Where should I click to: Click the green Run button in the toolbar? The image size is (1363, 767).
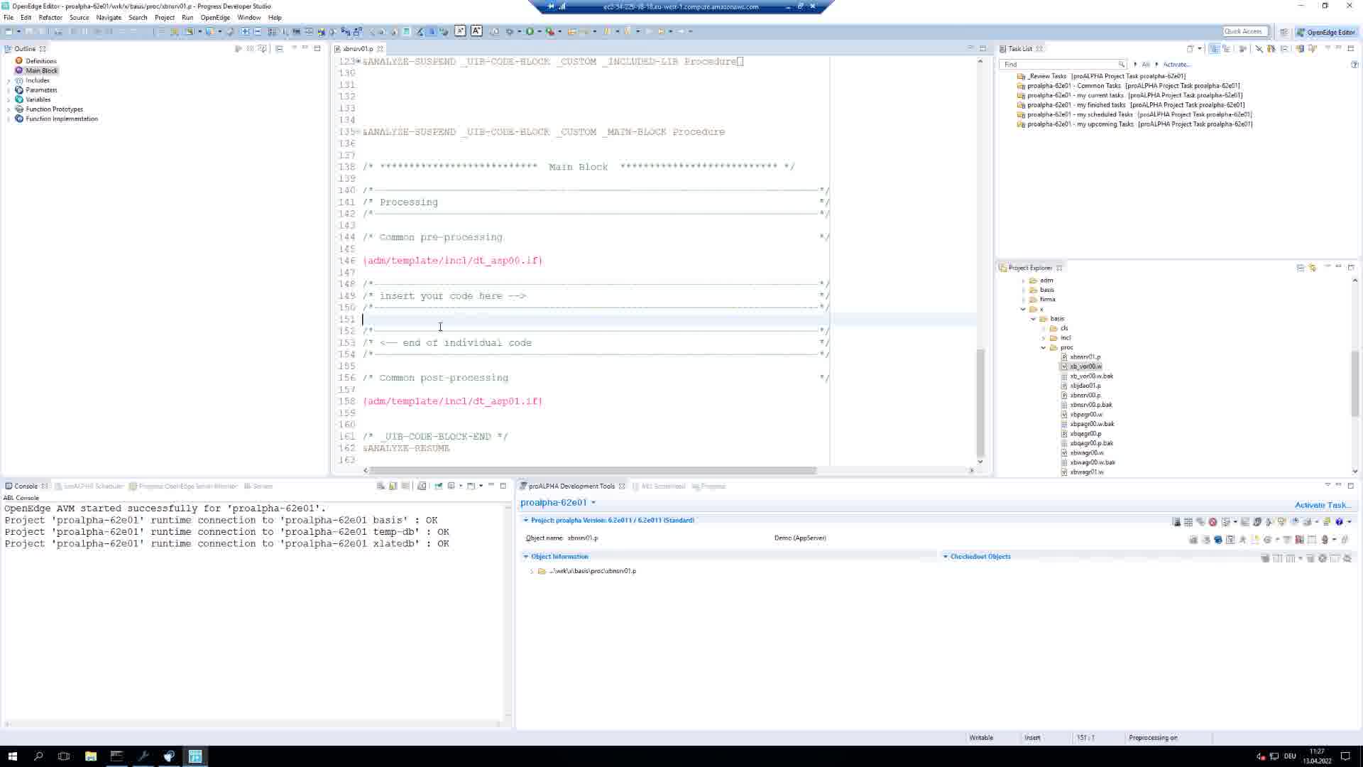point(530,31)
